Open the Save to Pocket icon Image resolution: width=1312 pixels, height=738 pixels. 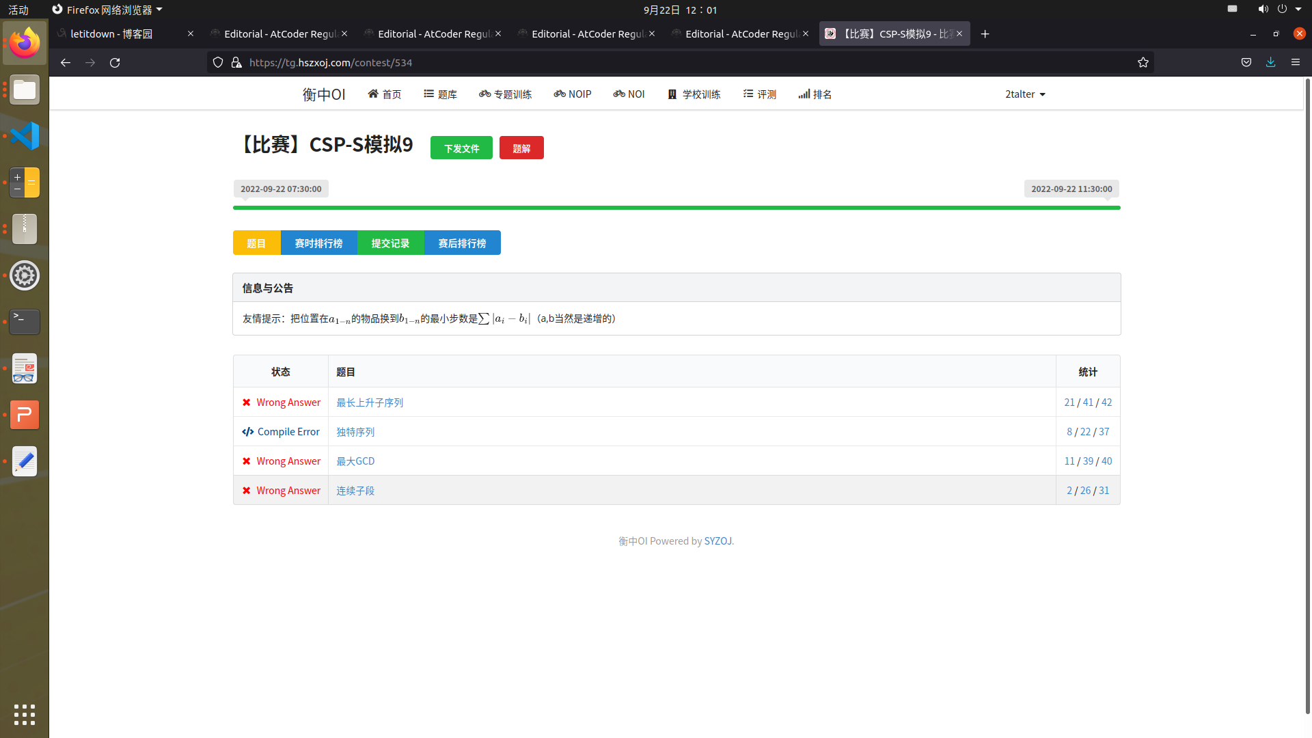[x=1246, y=62]
